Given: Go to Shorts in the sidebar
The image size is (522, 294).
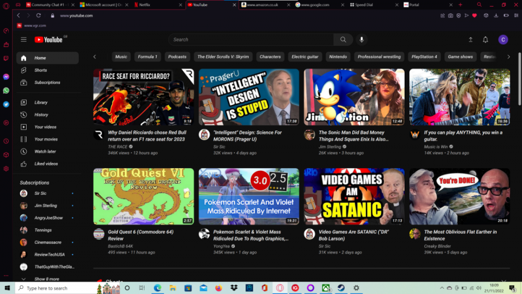Looking at the screenshot, I should click(x=48, y=70).
